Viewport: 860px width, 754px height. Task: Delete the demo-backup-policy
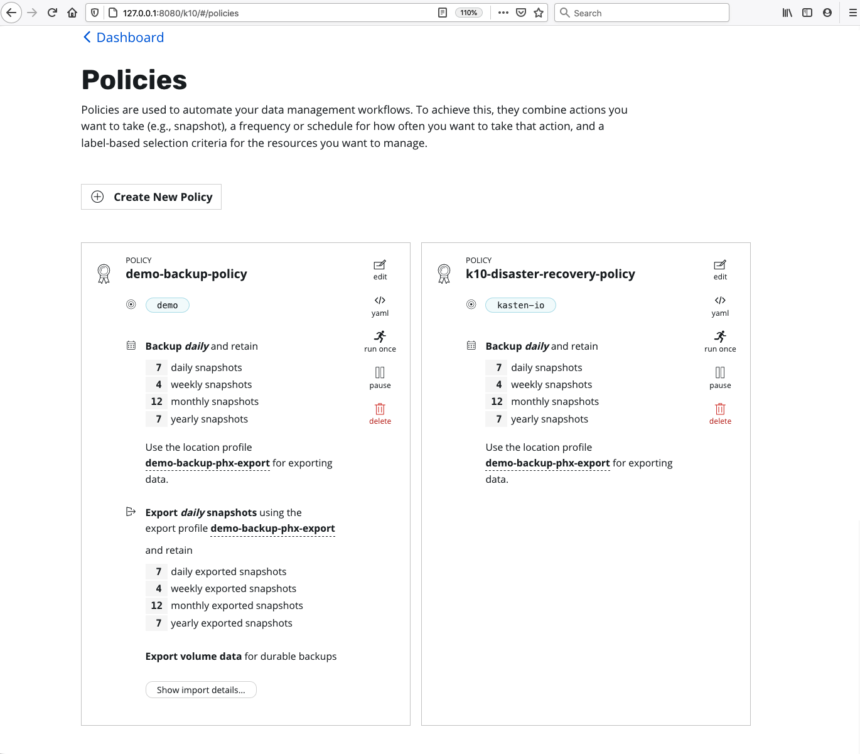380,413
